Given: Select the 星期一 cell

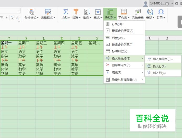Looking at the screenshot, I should coord(9,43).
